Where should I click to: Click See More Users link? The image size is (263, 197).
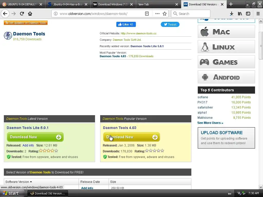210,123
